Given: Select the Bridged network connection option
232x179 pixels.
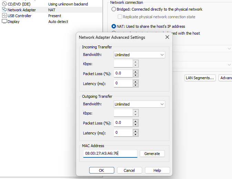Looking at the screenshot, I should (x=114, y=9).
